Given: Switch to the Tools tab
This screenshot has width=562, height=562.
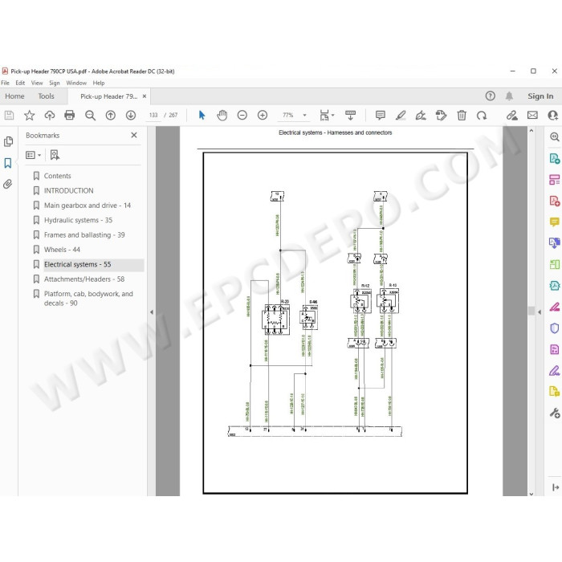Looking at the screenshot, I should pos(46,96).
